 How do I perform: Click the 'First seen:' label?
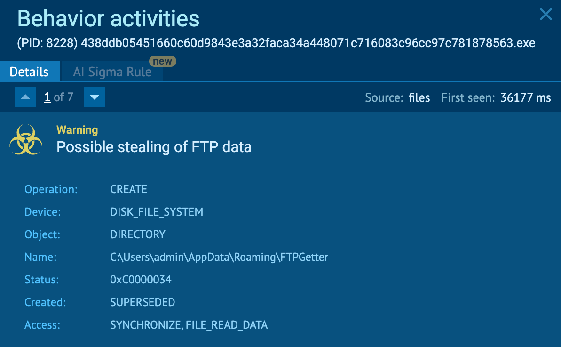(x=468, y=97)
